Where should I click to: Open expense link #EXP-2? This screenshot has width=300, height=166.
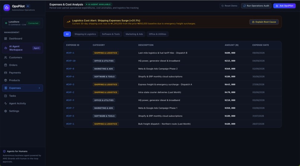coord(70,92)
